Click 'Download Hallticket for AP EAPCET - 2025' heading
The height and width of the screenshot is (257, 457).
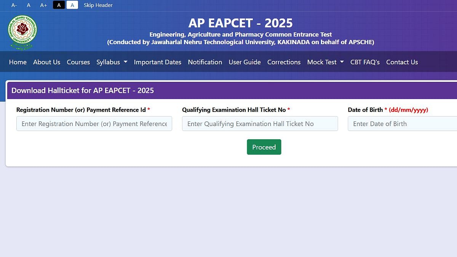[x=83, y=91]
